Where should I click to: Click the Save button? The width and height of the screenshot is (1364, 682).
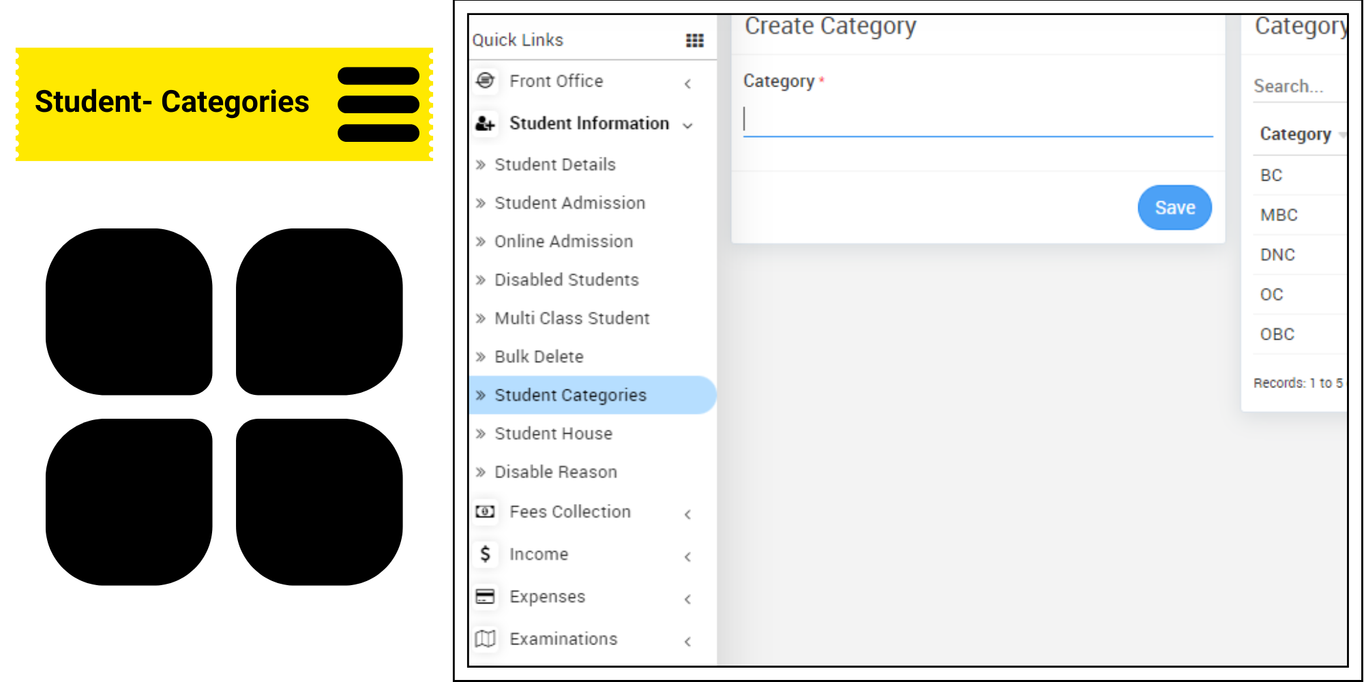pos(1174,207)
